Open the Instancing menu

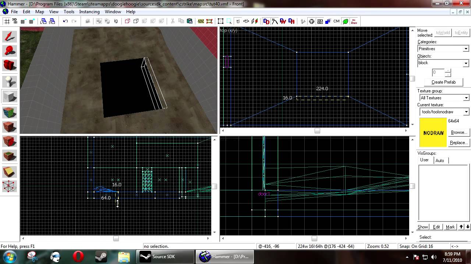(89, 12)
